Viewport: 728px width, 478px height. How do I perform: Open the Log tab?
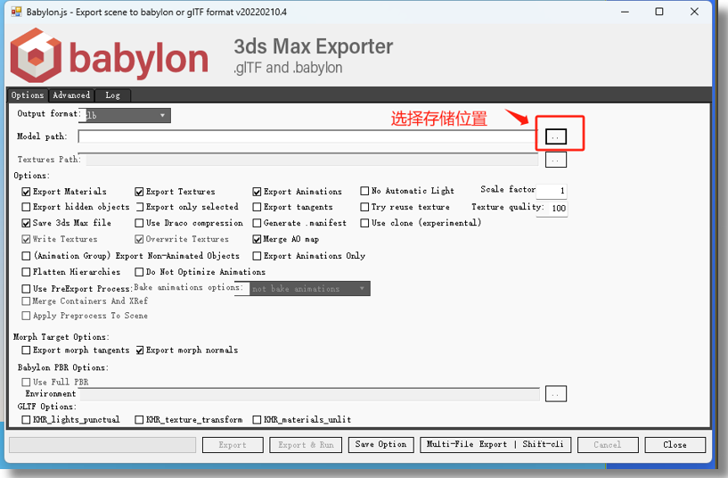pyautogui.click(x=112, y=95)
